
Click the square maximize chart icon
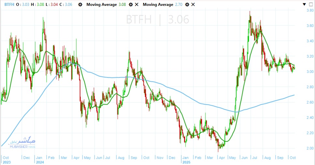(311, 5)
